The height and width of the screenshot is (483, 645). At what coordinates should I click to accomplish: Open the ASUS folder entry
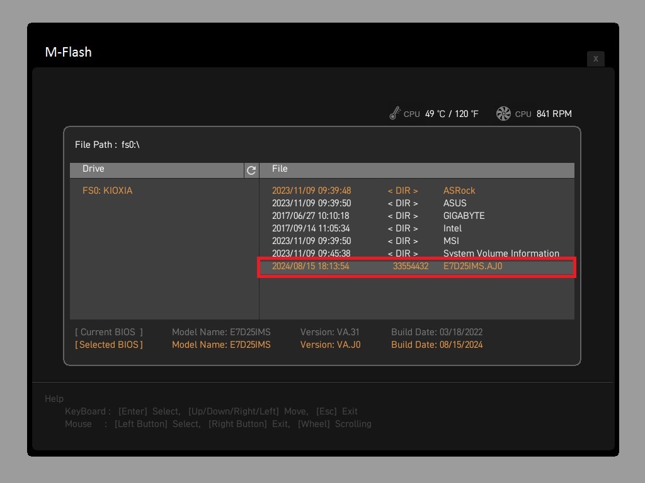coord(455,203)
